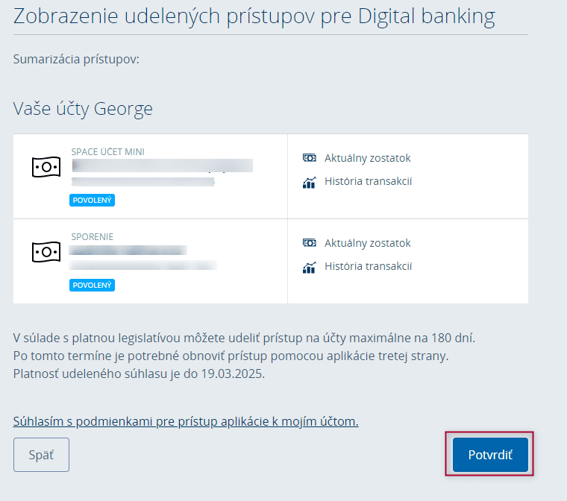Viewport: 567px width, 501px height.
Task: Click the banknote icon for Space účet mini
Action: point(46,167)
